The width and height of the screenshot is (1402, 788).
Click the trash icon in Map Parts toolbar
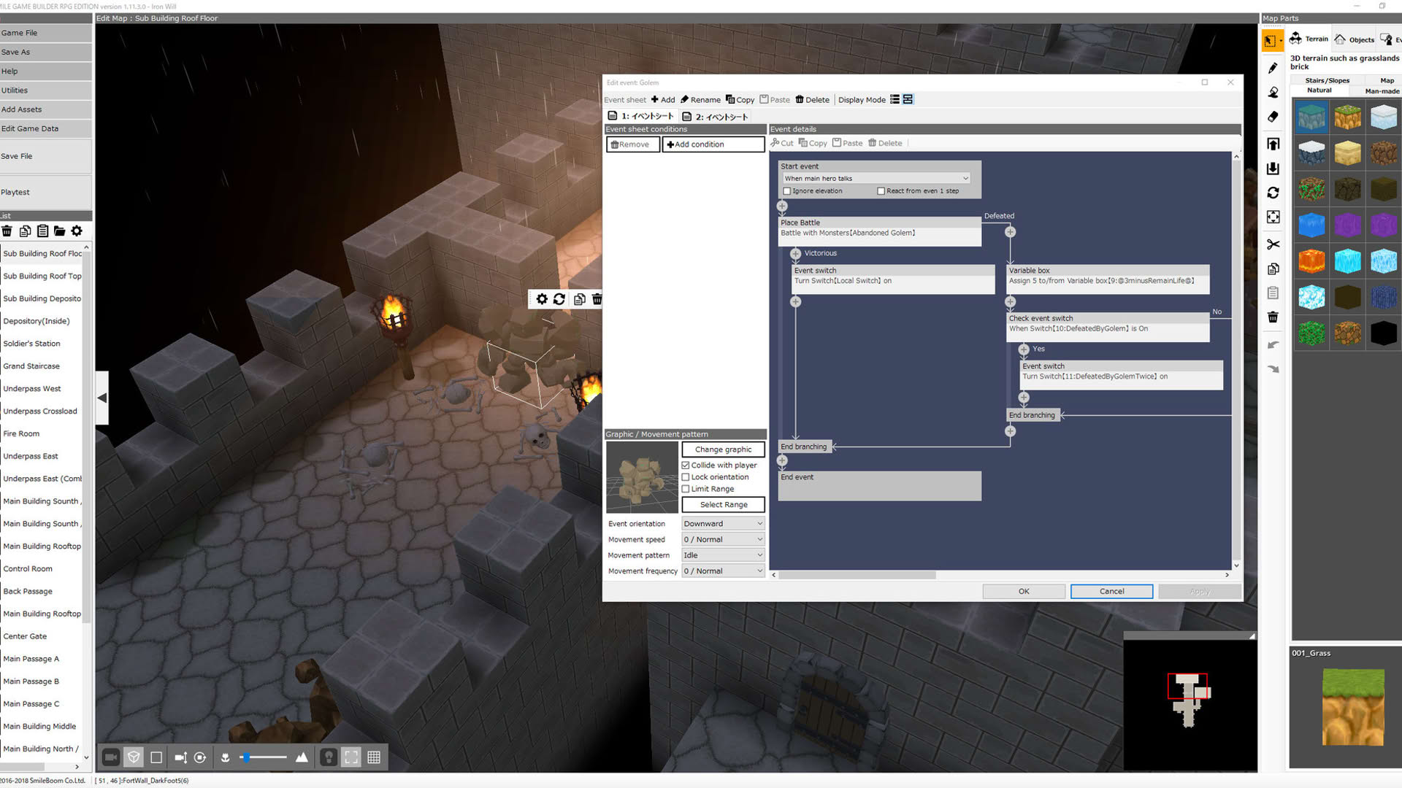(1273, 317)
